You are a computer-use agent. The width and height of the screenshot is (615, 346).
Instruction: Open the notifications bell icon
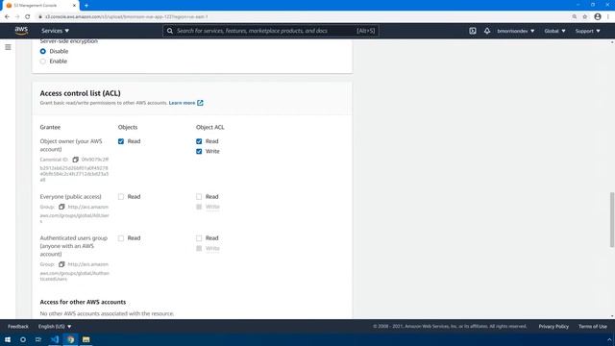[x=487, y=31]
